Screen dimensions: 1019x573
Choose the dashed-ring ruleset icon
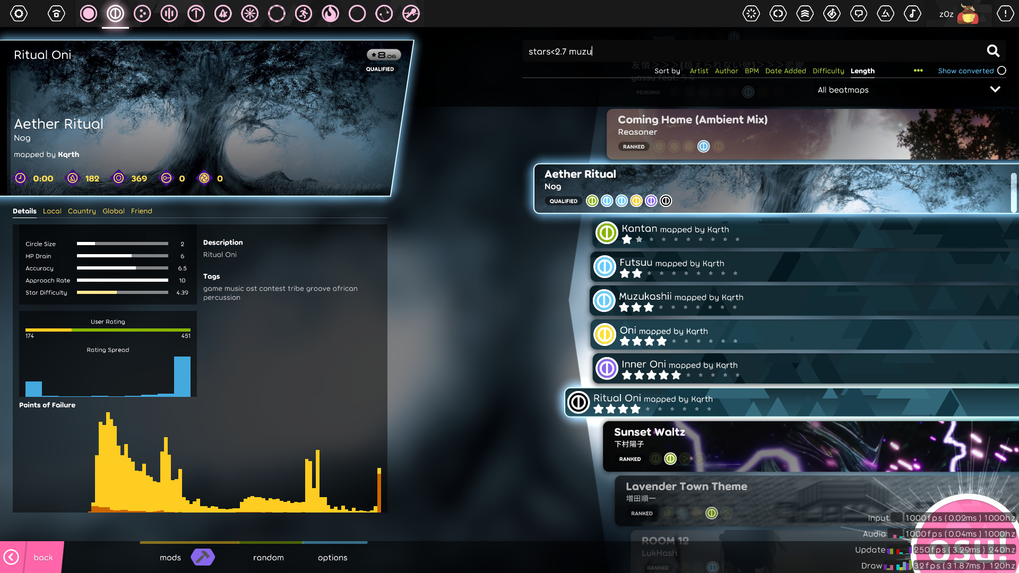(x=277, y=13)
